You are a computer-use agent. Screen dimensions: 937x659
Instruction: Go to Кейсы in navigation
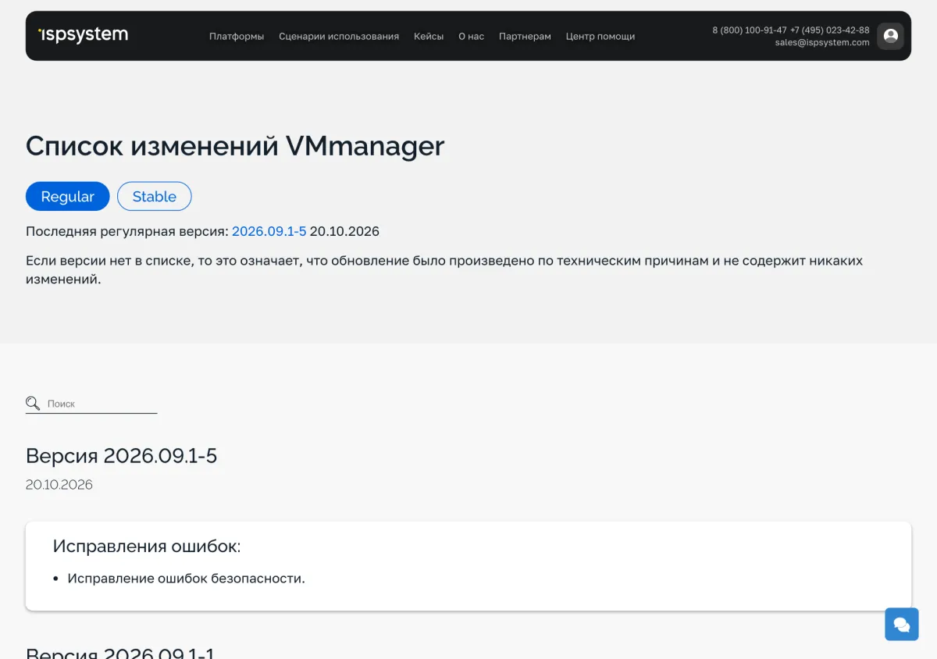click(x=429, y=37)
